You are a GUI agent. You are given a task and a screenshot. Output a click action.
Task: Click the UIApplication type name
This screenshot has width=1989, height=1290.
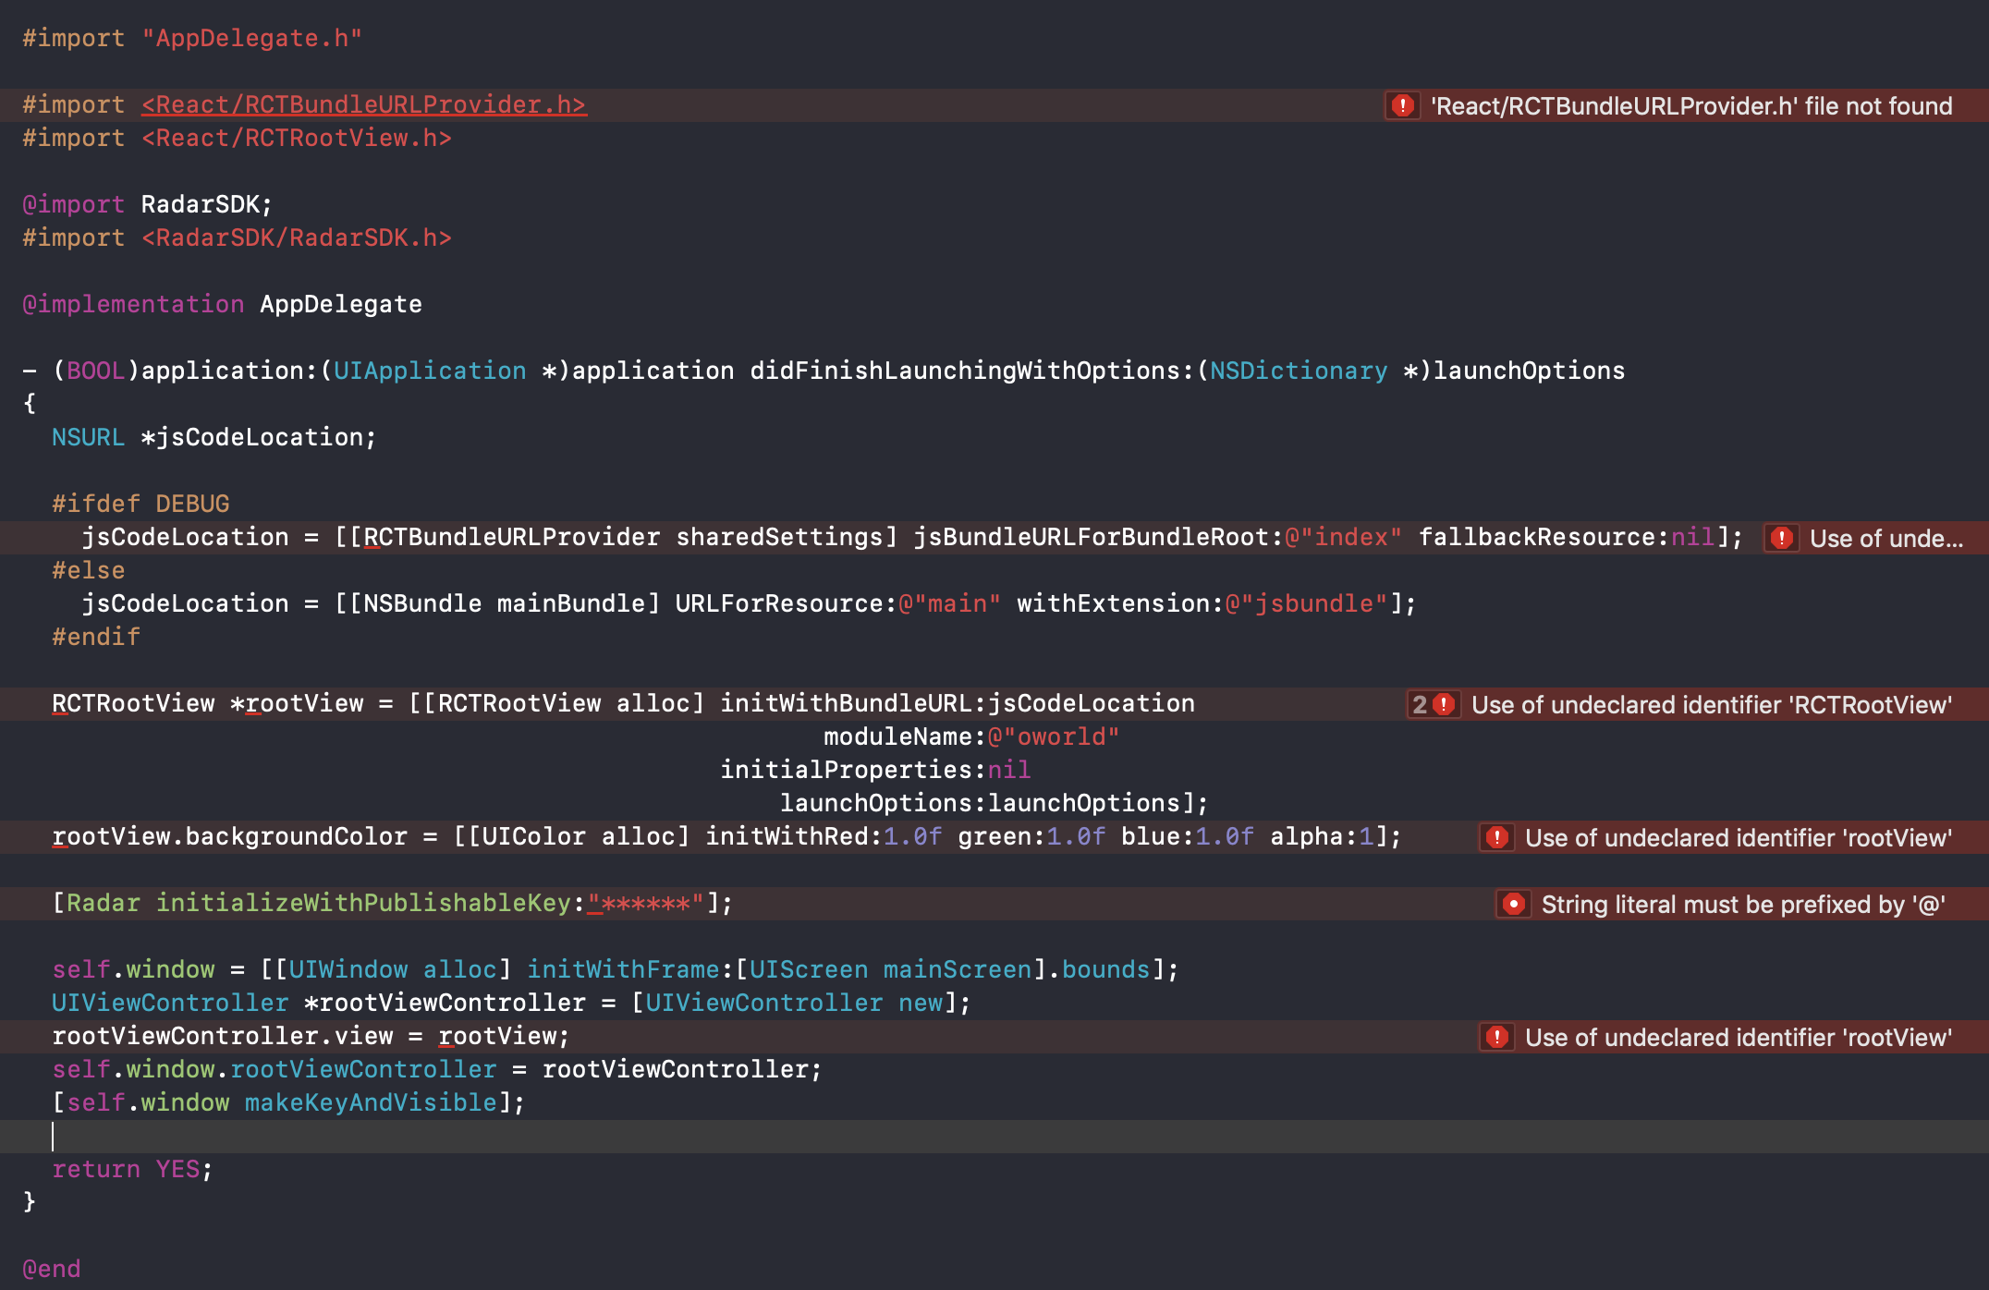tap(429, 371)
